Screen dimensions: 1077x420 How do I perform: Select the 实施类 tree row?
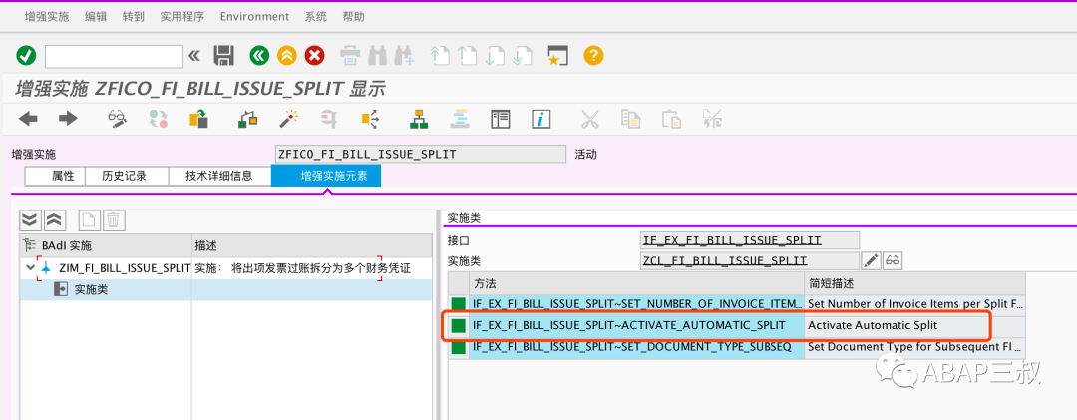(x=226, y=290)
